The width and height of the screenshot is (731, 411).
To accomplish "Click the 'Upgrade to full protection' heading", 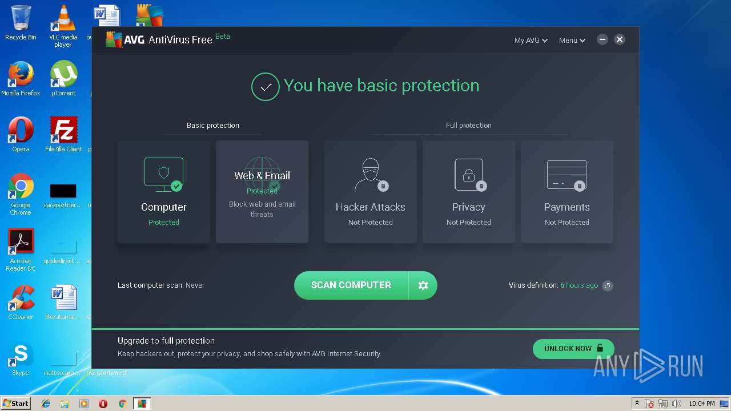I will tap(166, 341).
